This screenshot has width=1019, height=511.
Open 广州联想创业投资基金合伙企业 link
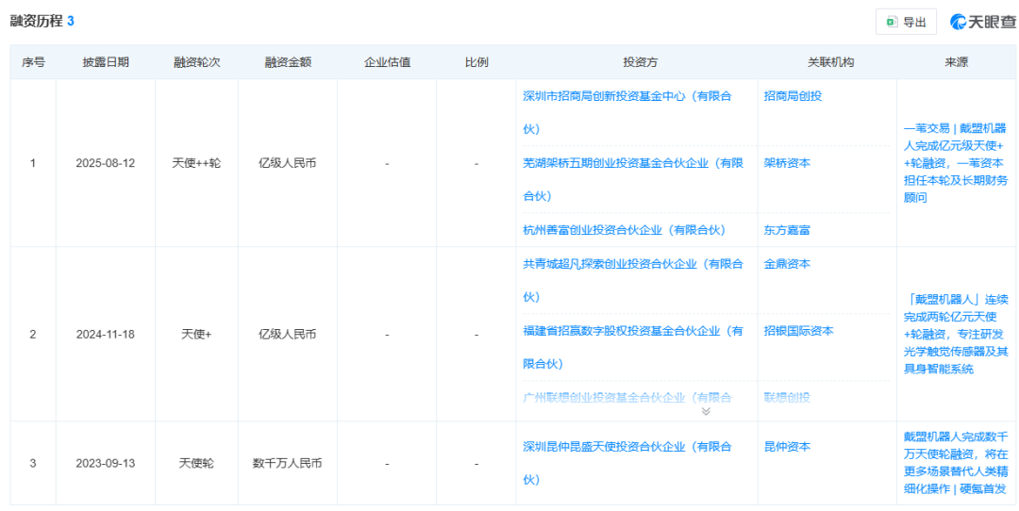point(627,397)
